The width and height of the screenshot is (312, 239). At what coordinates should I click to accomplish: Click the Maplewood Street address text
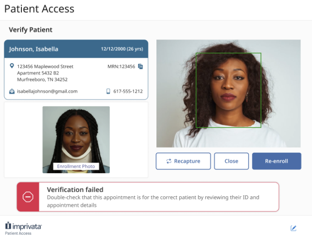click(45, 67)
